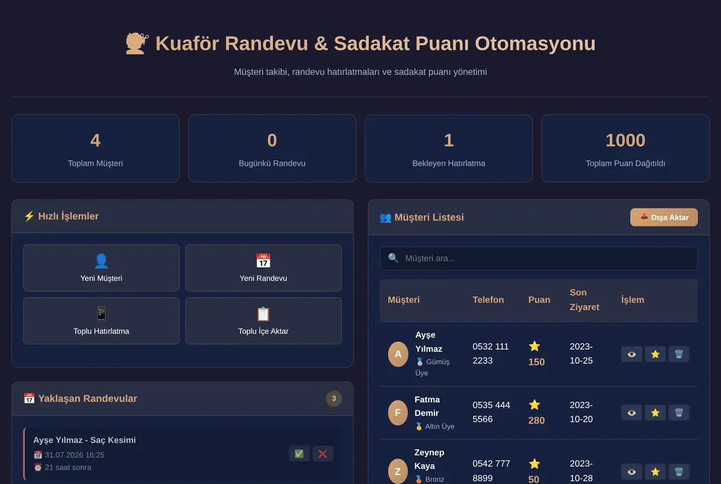Select the phone number 0532 111 2233
The image size is (721, 484).
coord(491,354)
